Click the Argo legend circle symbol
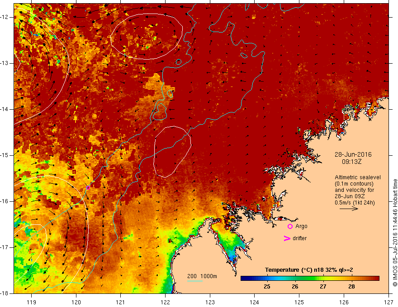Viewport: 398px width, 307px height. pyautogui.click(x=290, y=227)
